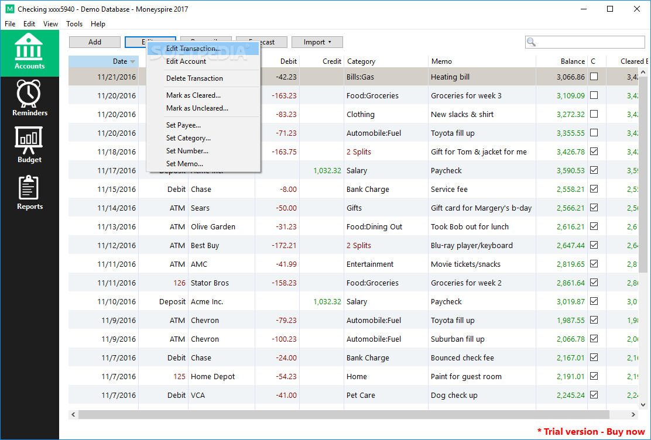Click the Add button
The image size is (651, 440).
(95, 42)
